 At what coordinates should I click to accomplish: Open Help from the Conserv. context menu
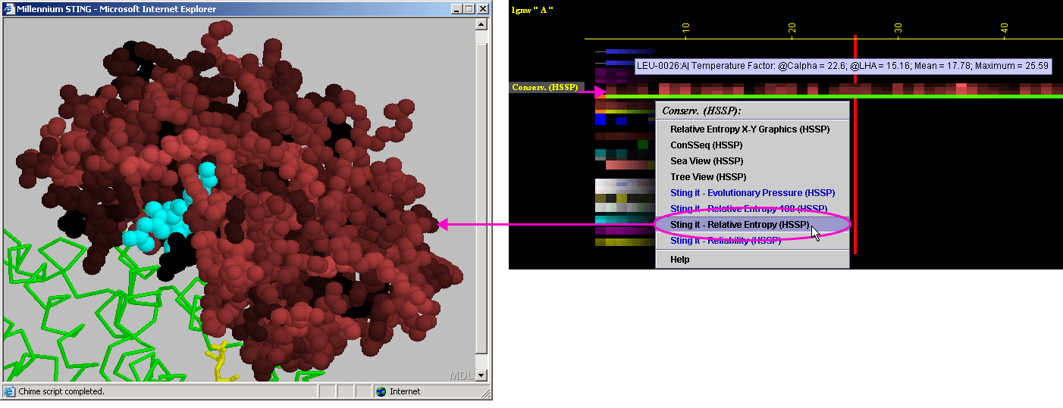pyautogui.click(x=680, y=260)
